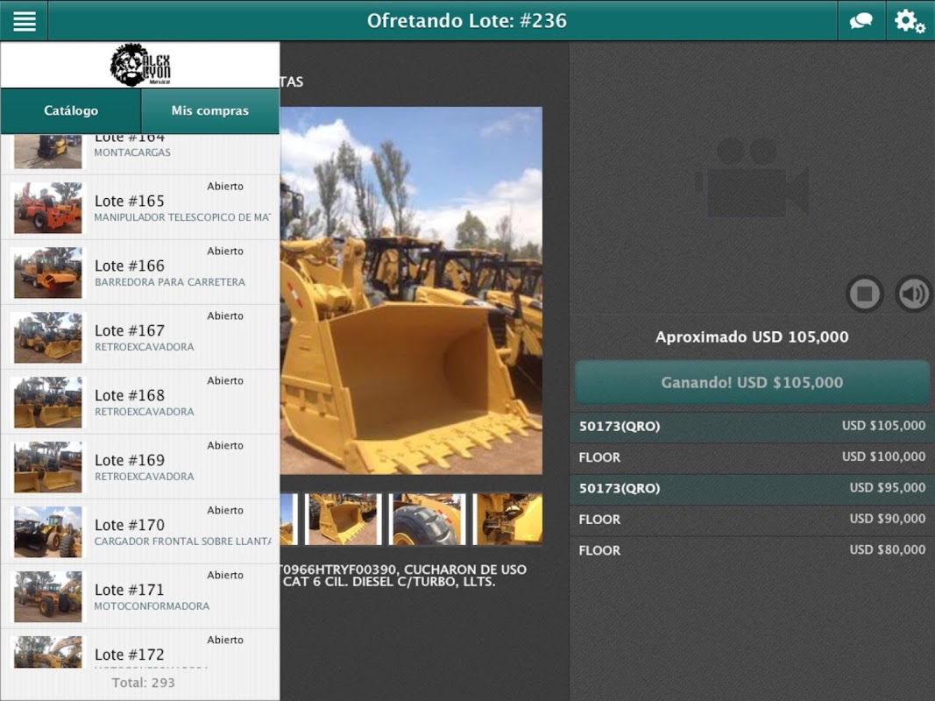Open the Lote #166 thumbnail image

[47, 273]
